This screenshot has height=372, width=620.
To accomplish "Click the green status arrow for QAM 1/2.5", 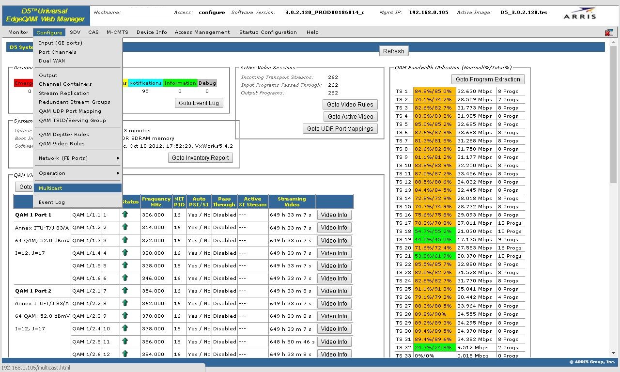I will [x=125, y=341].
